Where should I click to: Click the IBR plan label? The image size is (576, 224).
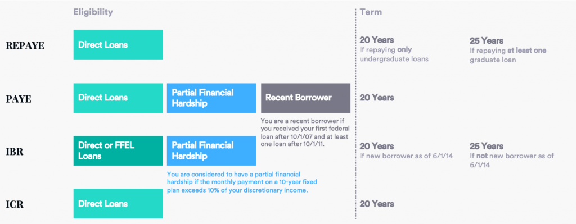pos(15,152)
